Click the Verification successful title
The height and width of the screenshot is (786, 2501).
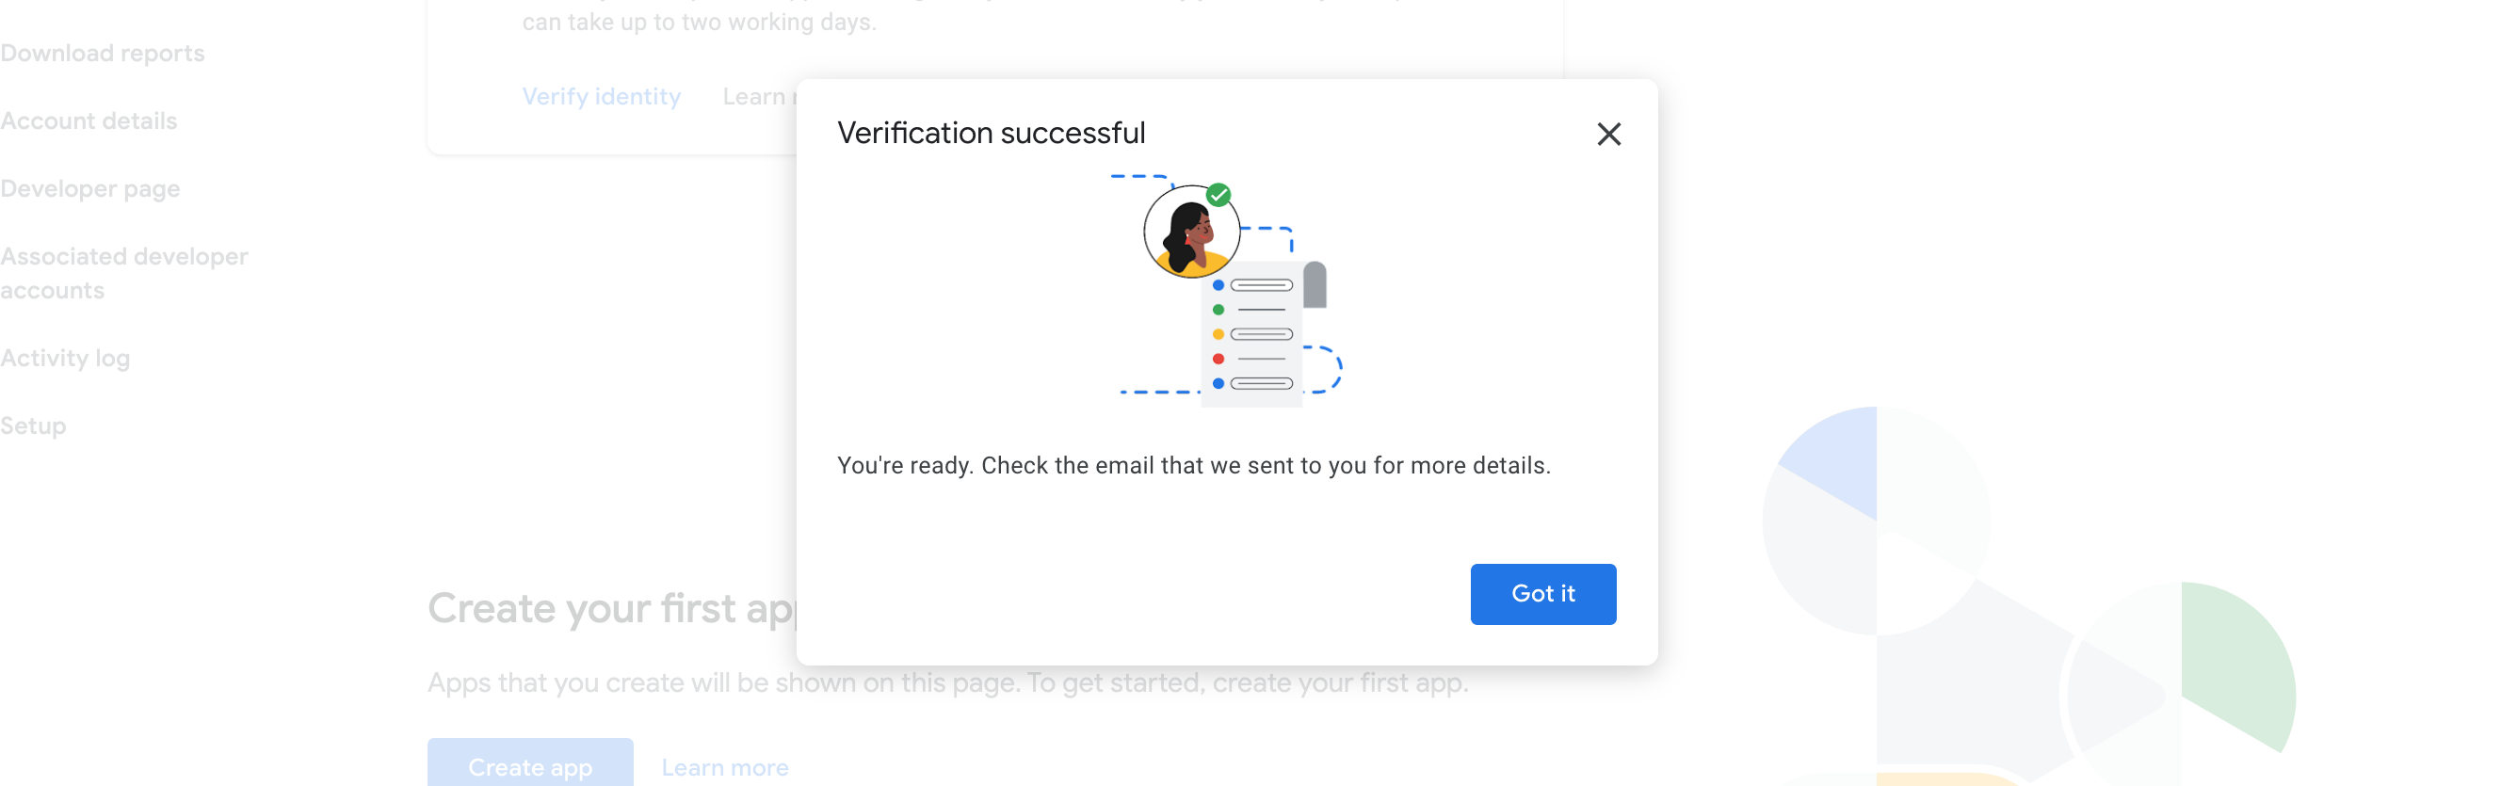click(991, 133)
